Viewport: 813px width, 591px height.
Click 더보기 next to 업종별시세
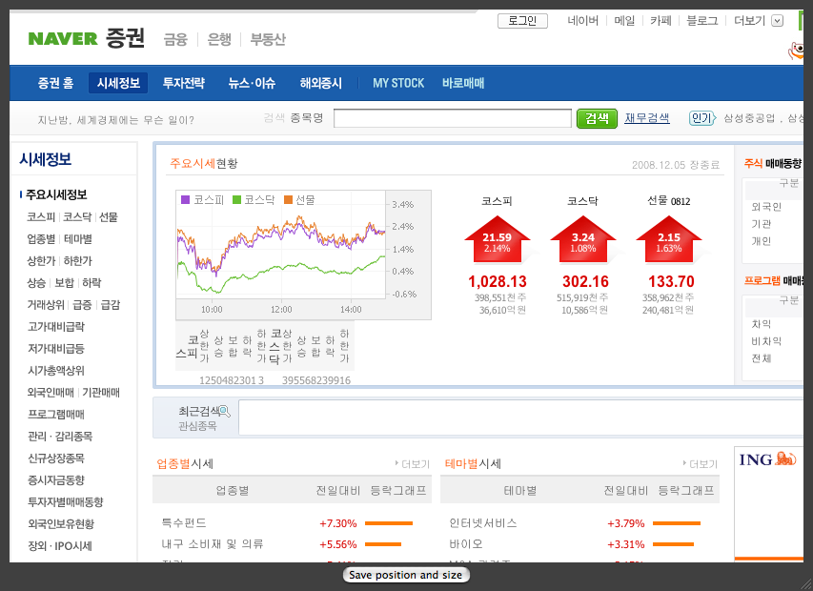(x=413, y=464)
